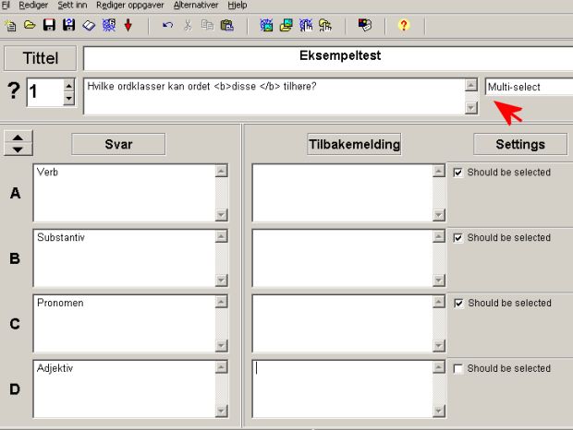Move answers down with the down arrow beside Svar

point(18,149)
